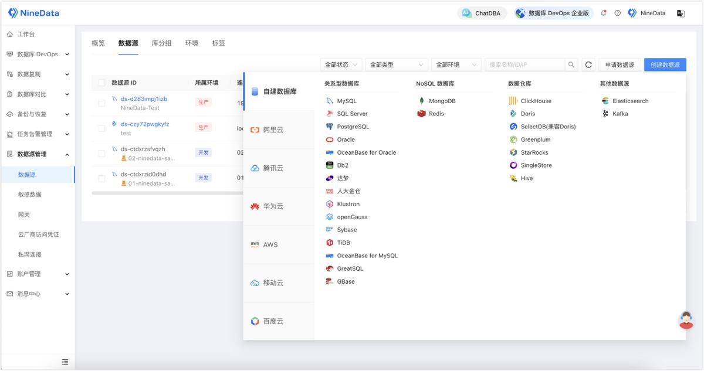The height and width of the screenshot is (371, 704).
Task: Select the ClickHouse warehouse icon
Action: pos(513,101)
